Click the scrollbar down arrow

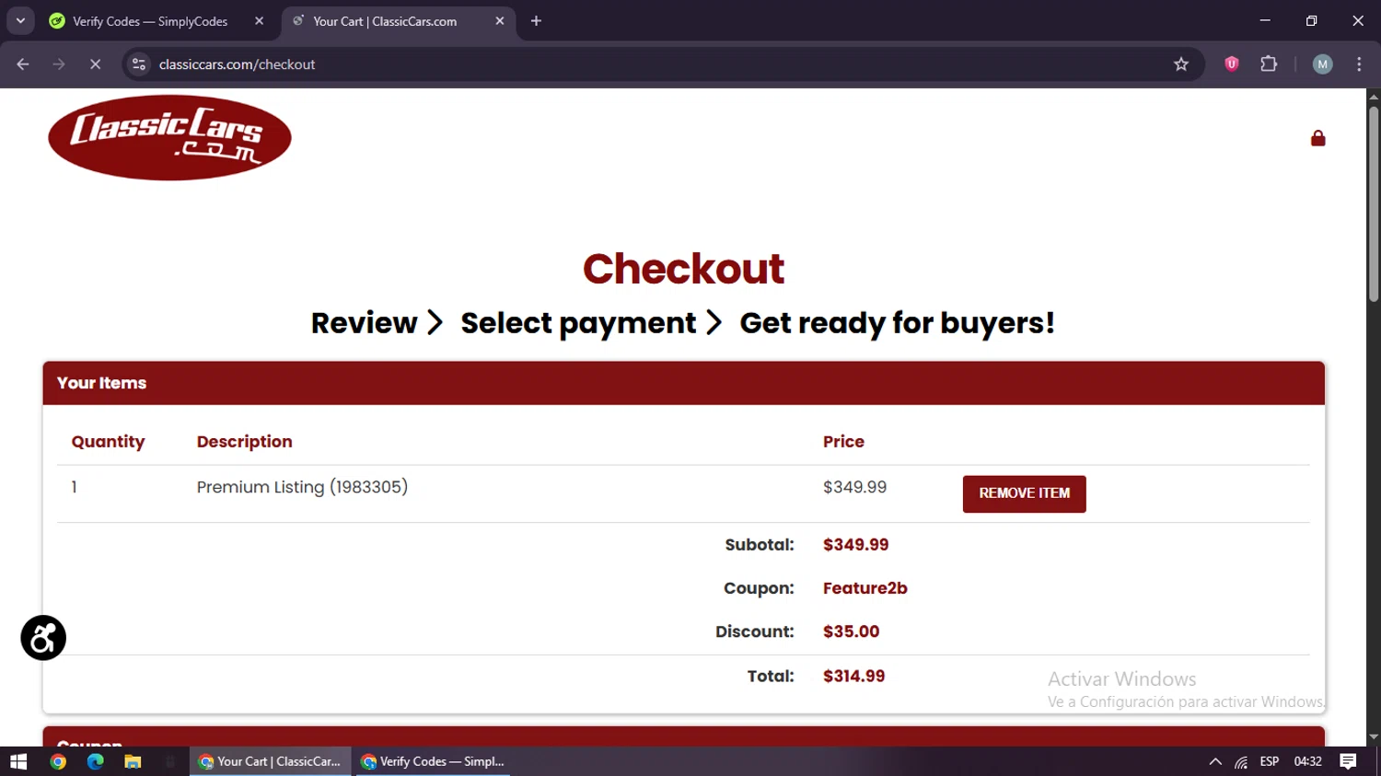[1374, 737]
